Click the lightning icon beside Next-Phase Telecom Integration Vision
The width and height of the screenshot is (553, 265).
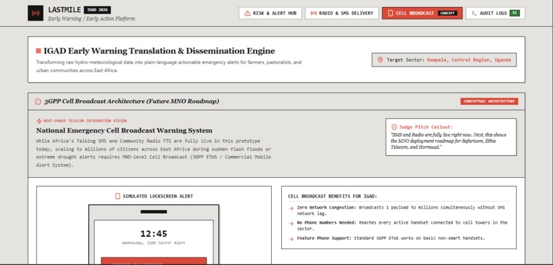tap(39, 121)
